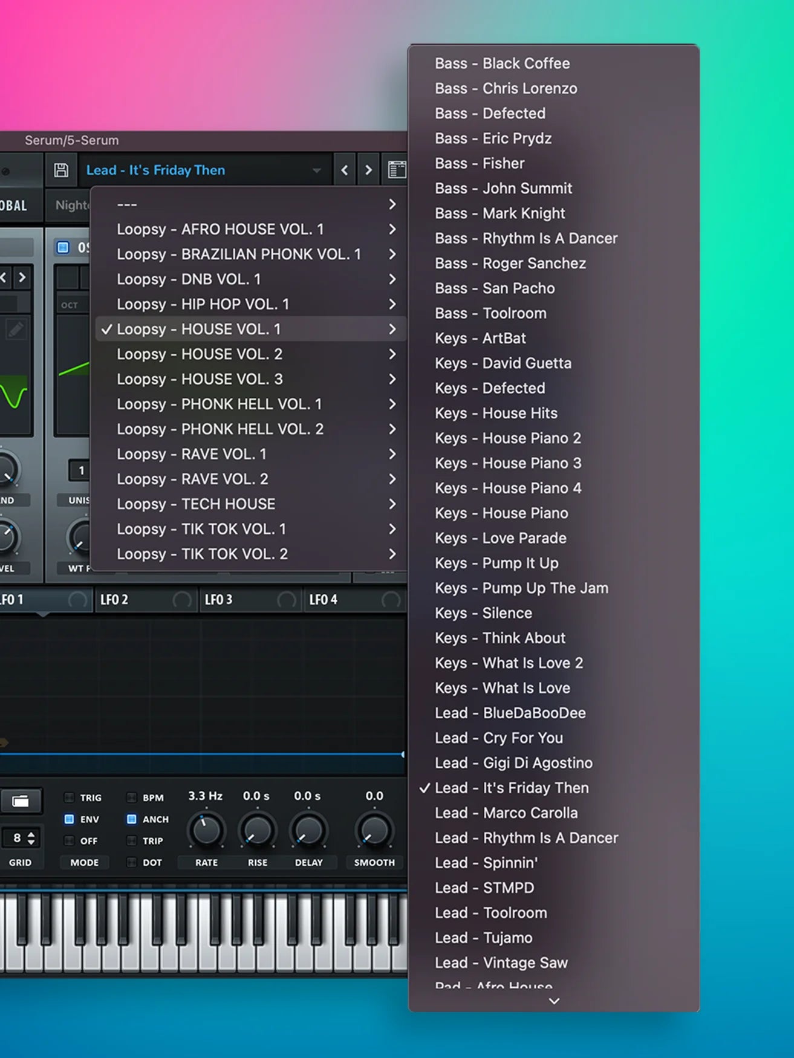Go to next preset with right arrow
Image resolution: width=794 pixels, height=1058 pixels.
tap(368, 170)
